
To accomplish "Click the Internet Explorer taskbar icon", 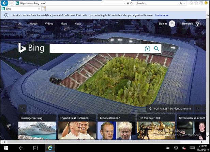I will pos(50,148).
